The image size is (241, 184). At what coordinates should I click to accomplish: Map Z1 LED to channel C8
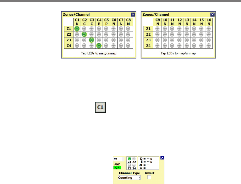128,29
